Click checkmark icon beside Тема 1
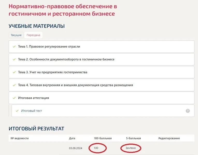Viewport: 198px width, 155px height. (14, 47)
